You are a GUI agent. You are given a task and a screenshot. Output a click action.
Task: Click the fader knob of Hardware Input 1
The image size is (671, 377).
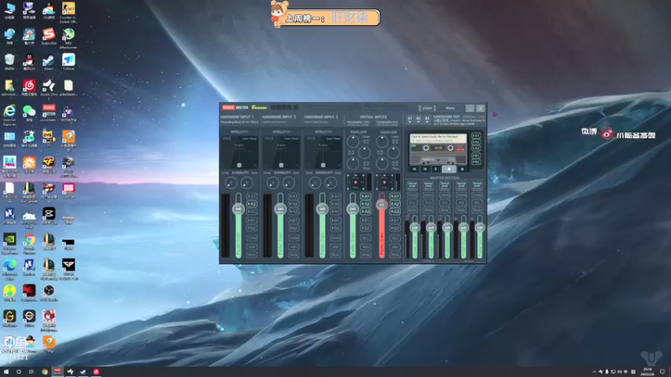[x=238, y=209]
